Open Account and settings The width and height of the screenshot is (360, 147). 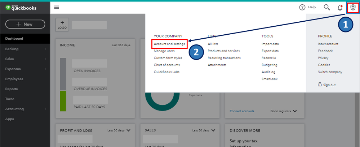click(x=169, y=44)
